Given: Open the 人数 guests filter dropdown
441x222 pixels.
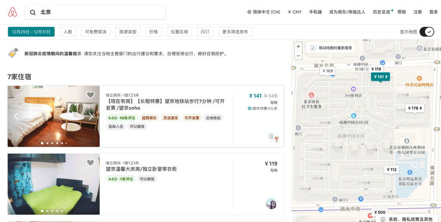Looking at the screenshot, I should coord(68,32).
